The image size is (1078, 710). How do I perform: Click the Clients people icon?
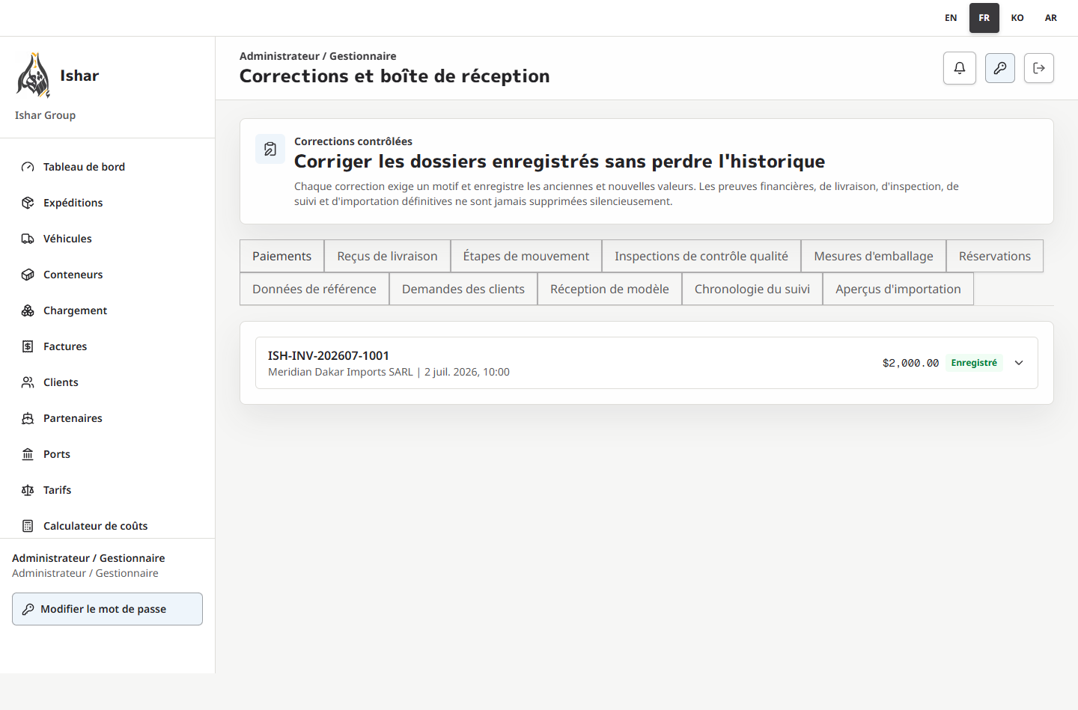point(28,382)
